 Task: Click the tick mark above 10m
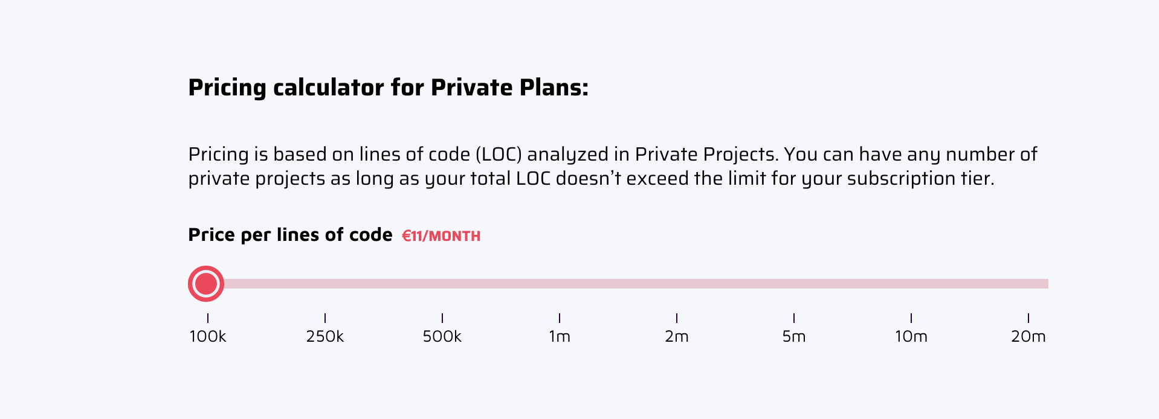click(911, 318)
